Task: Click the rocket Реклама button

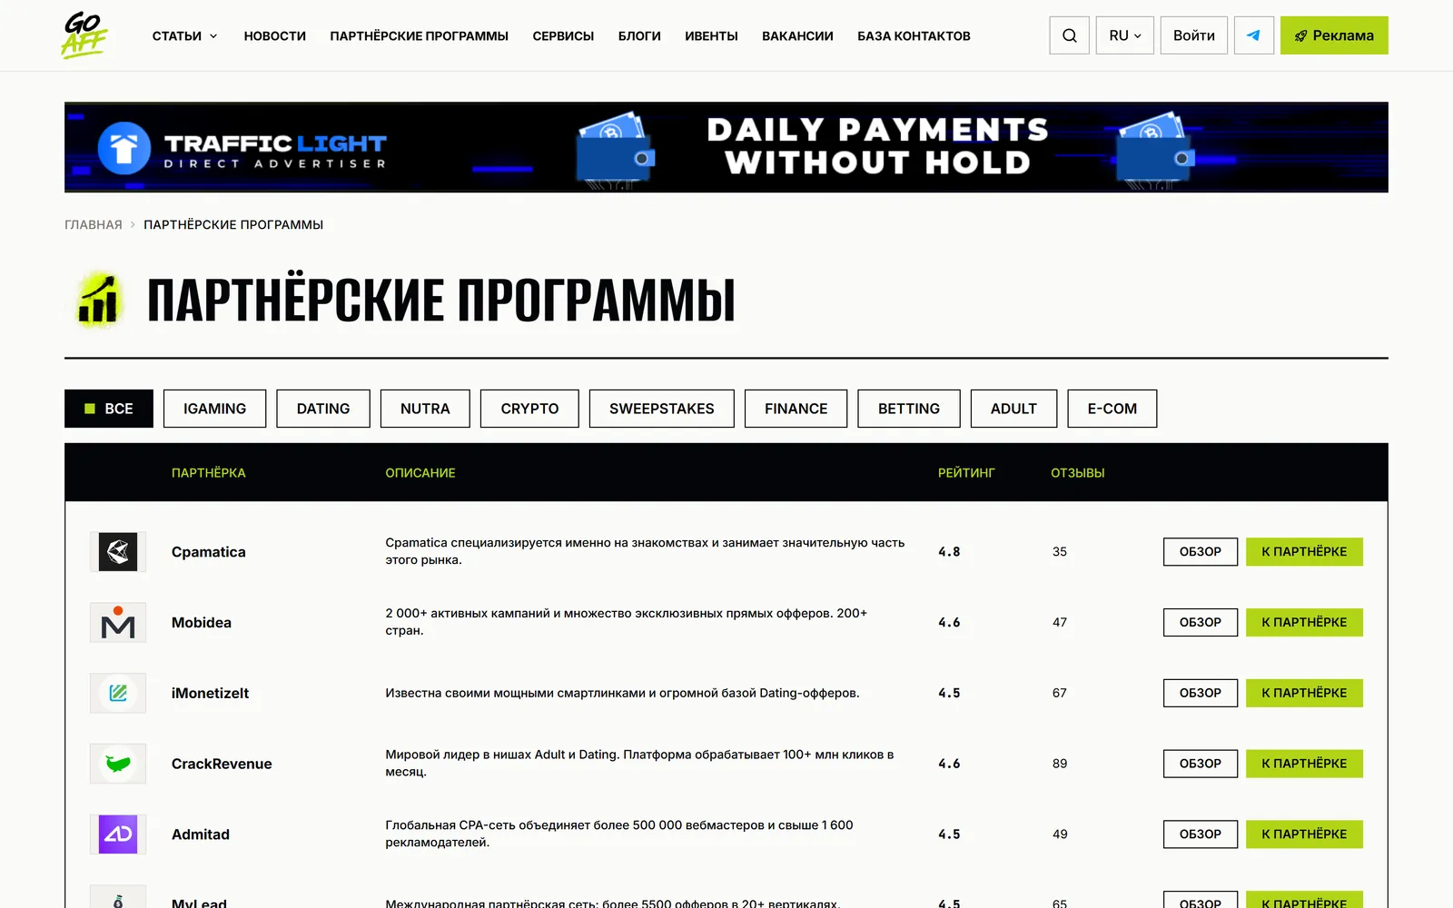Action: tap(1334, 35)
